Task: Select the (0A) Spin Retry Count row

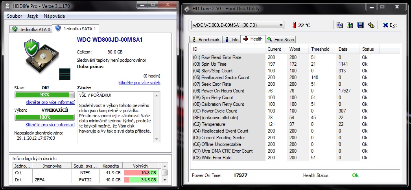Action: pyautogui.click(x=286, y=97)
